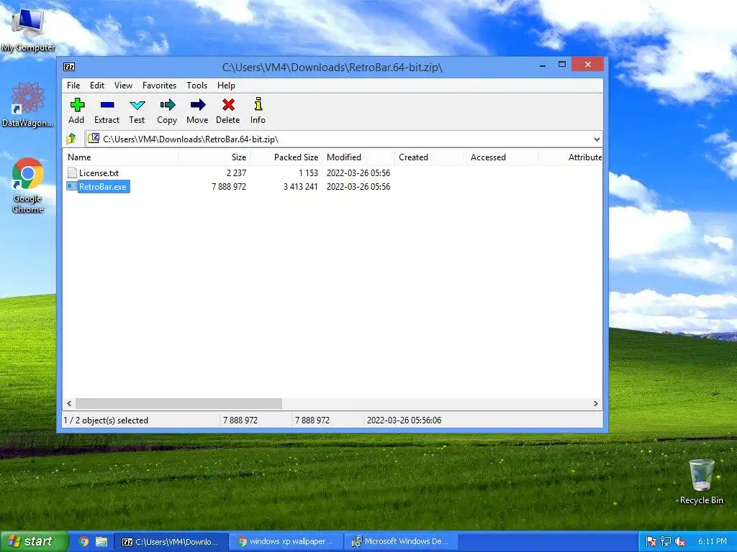Click the horizontal scrollbar thumb

(178, 404)
